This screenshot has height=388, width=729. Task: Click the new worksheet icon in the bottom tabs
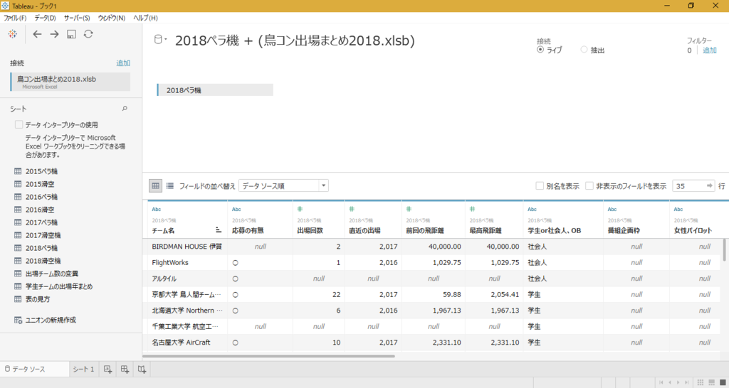coord(107,370)
